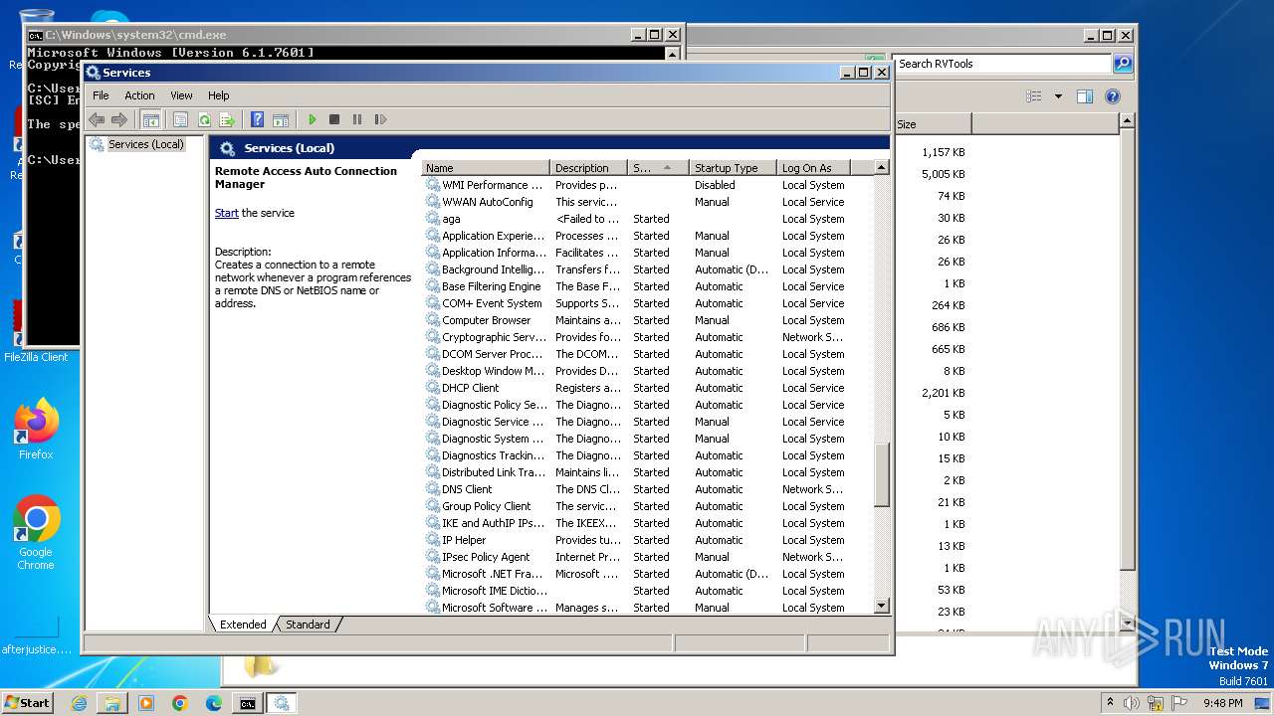
Task: Toggle Show/Hide Action Pane toolbar icon
Action: (281, 119)
